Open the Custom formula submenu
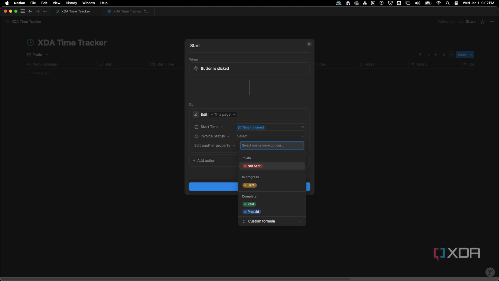The height and width of the screenshot is (281, 499). 272,221
